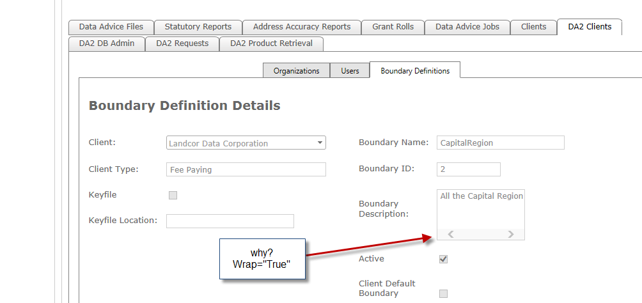This screenshot has width=642, height=303.
Task: Open the Data Advice Files tab
Action: click(111, 27)
